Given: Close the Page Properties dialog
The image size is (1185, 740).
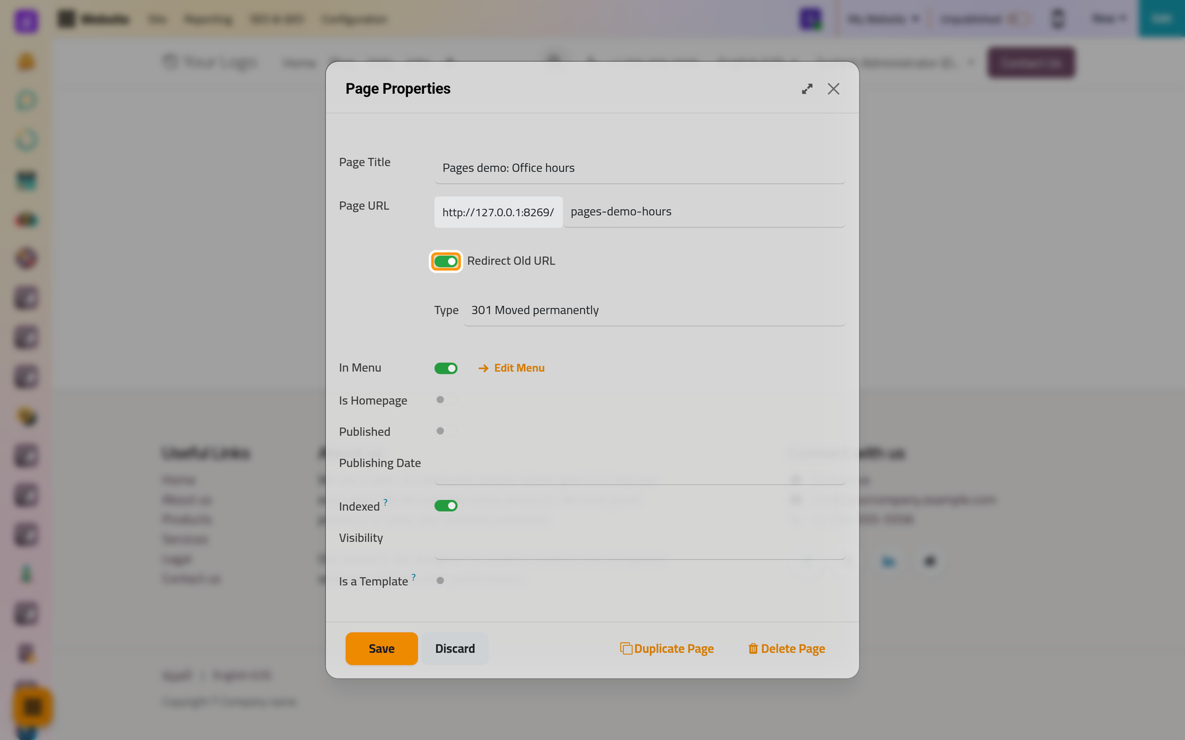Looking at the screenshot, I should [833, 89].
